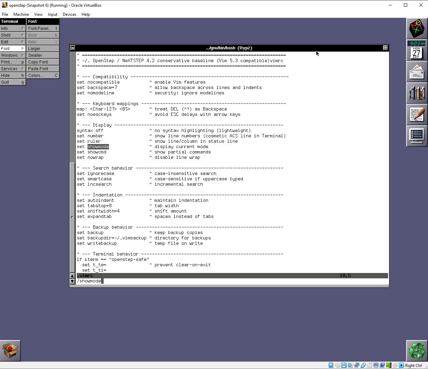Open Font Panel... menu item
428x369 pixels.
[43, 29]
